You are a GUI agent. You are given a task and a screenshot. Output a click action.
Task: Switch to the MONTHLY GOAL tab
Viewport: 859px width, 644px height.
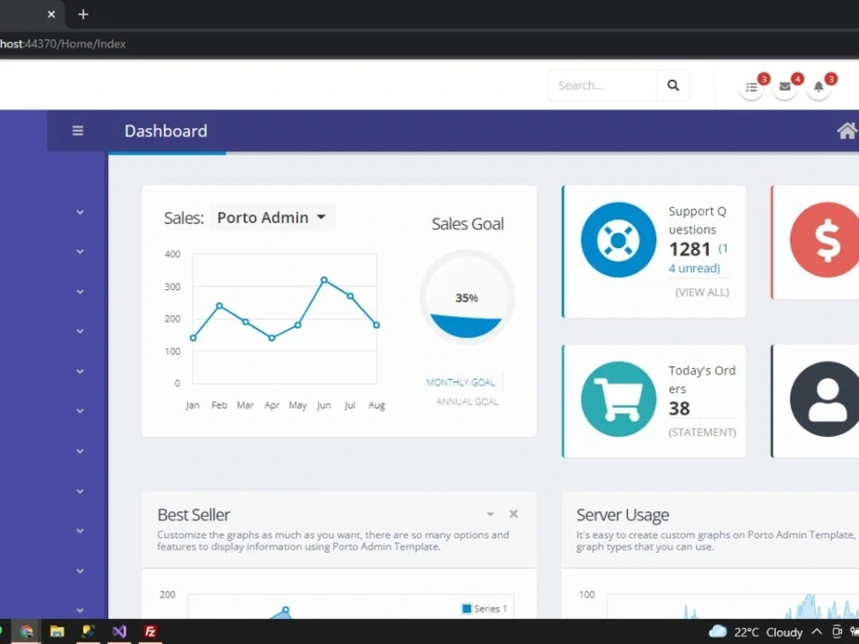(460, 382)
